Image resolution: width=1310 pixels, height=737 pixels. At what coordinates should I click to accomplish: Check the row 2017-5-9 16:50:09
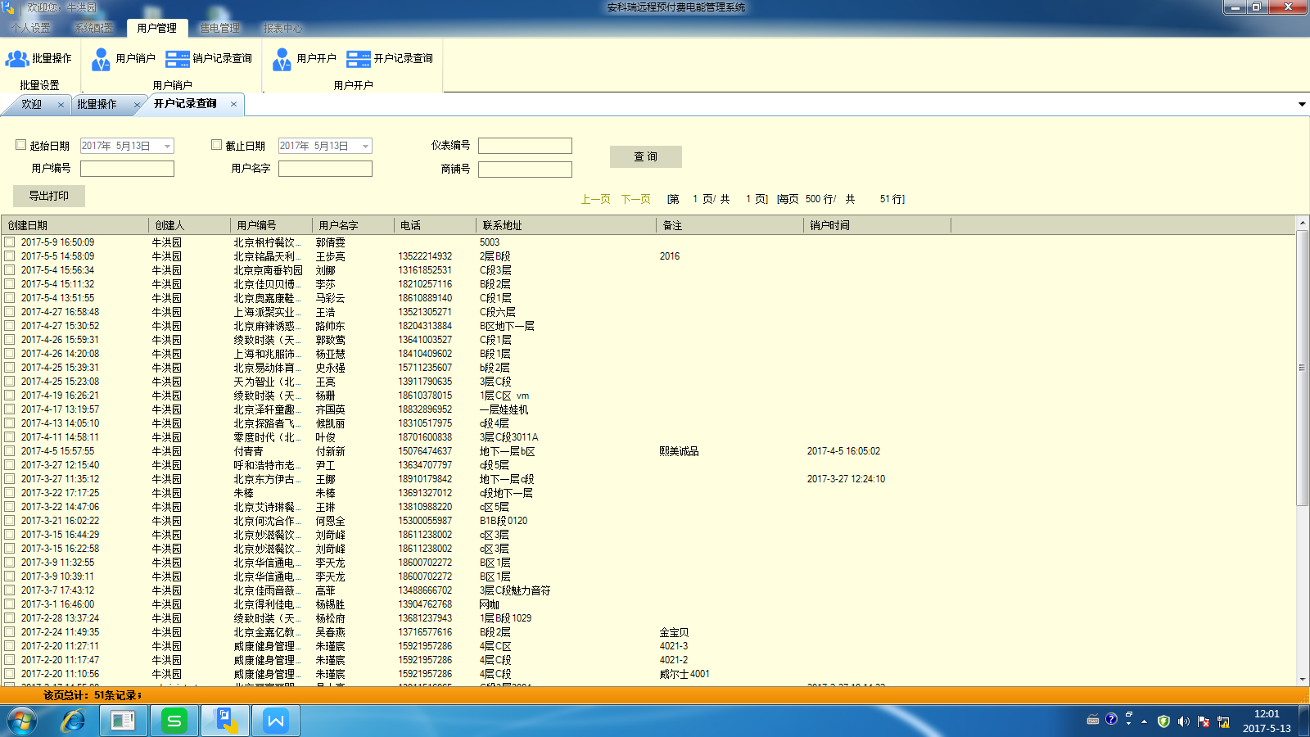(10, 242)
